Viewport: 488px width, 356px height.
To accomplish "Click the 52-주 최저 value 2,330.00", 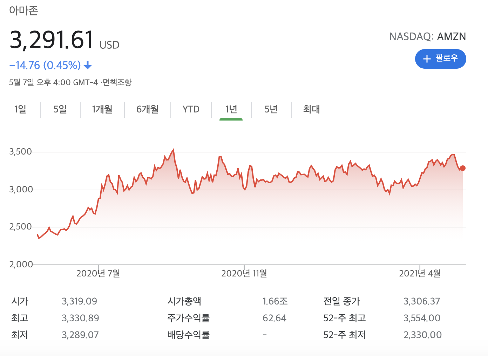I will point(422,335).
